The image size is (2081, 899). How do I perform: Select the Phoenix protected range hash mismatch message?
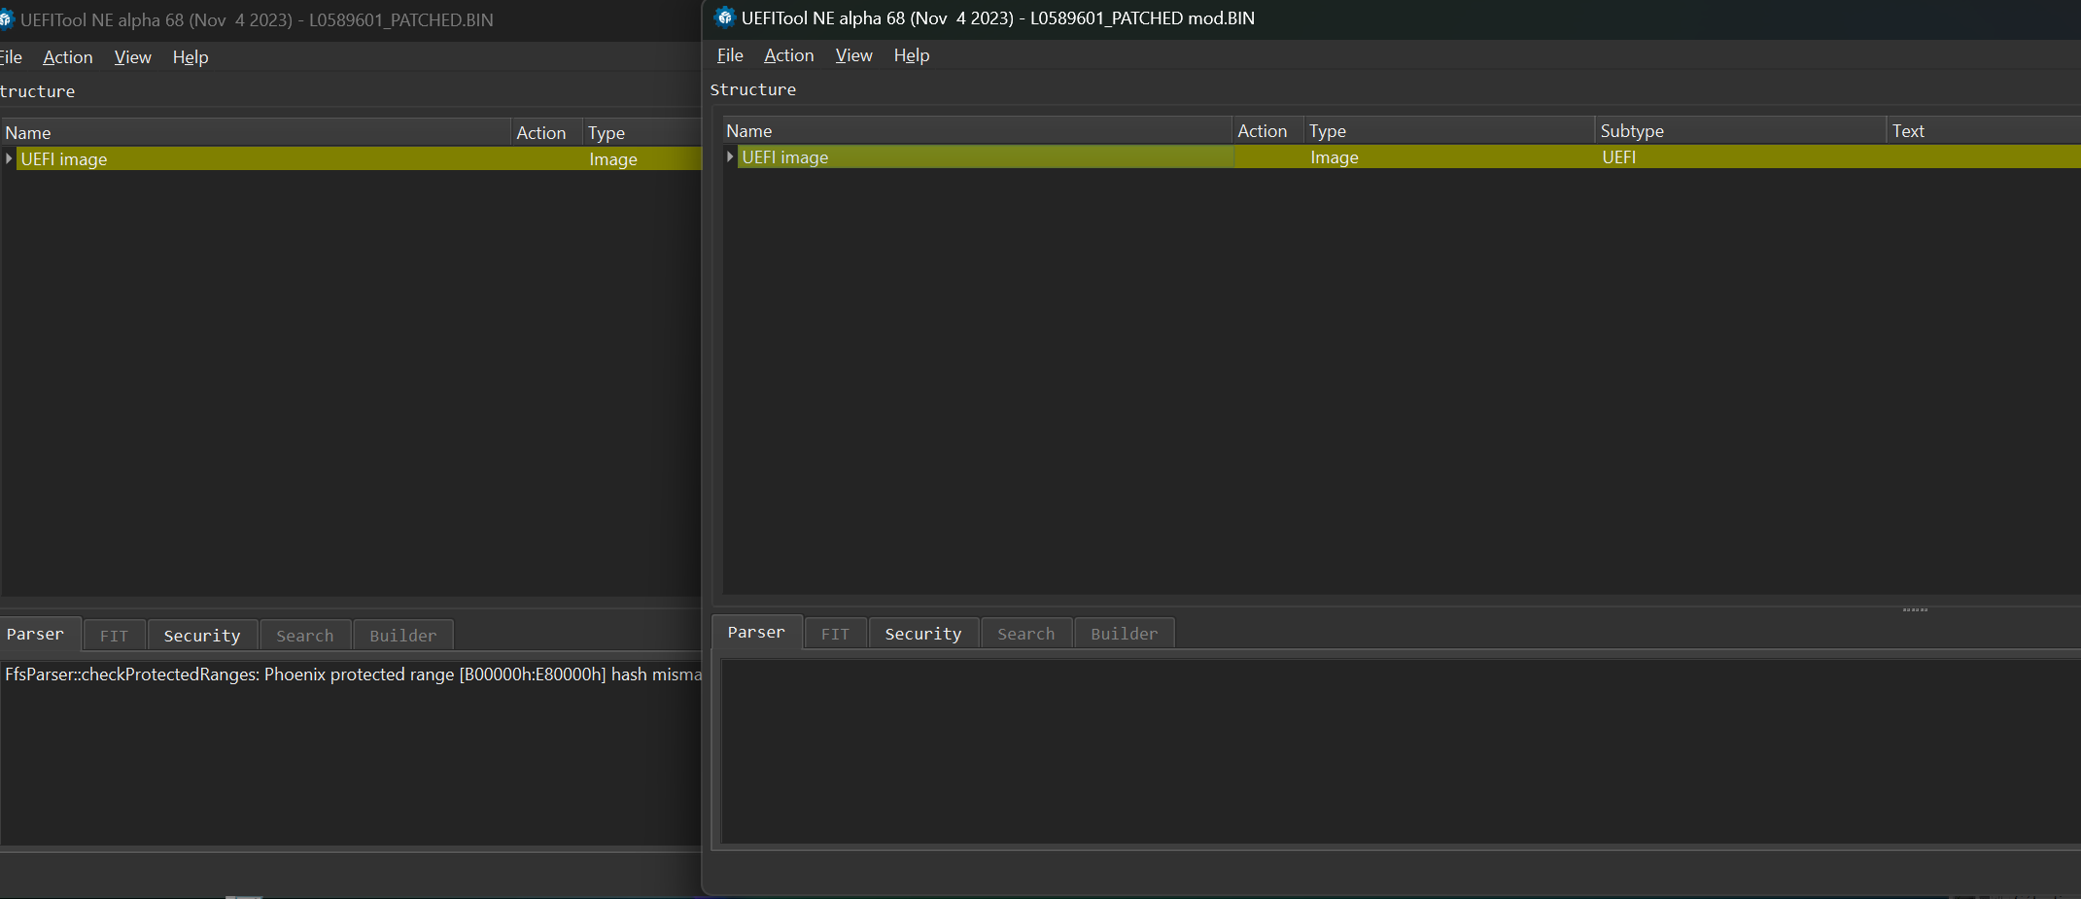352,674
